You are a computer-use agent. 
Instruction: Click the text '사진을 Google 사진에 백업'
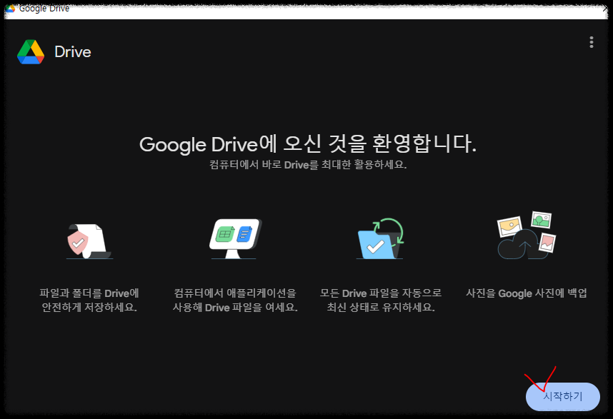coord(527,293)
